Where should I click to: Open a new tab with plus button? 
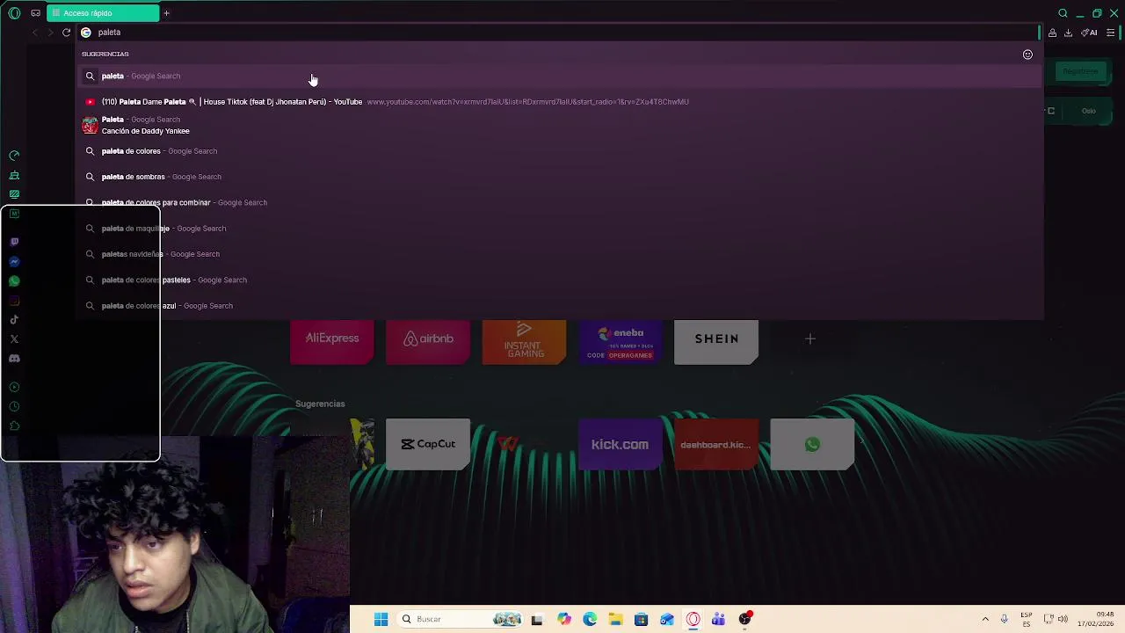[x=166, y=13]
